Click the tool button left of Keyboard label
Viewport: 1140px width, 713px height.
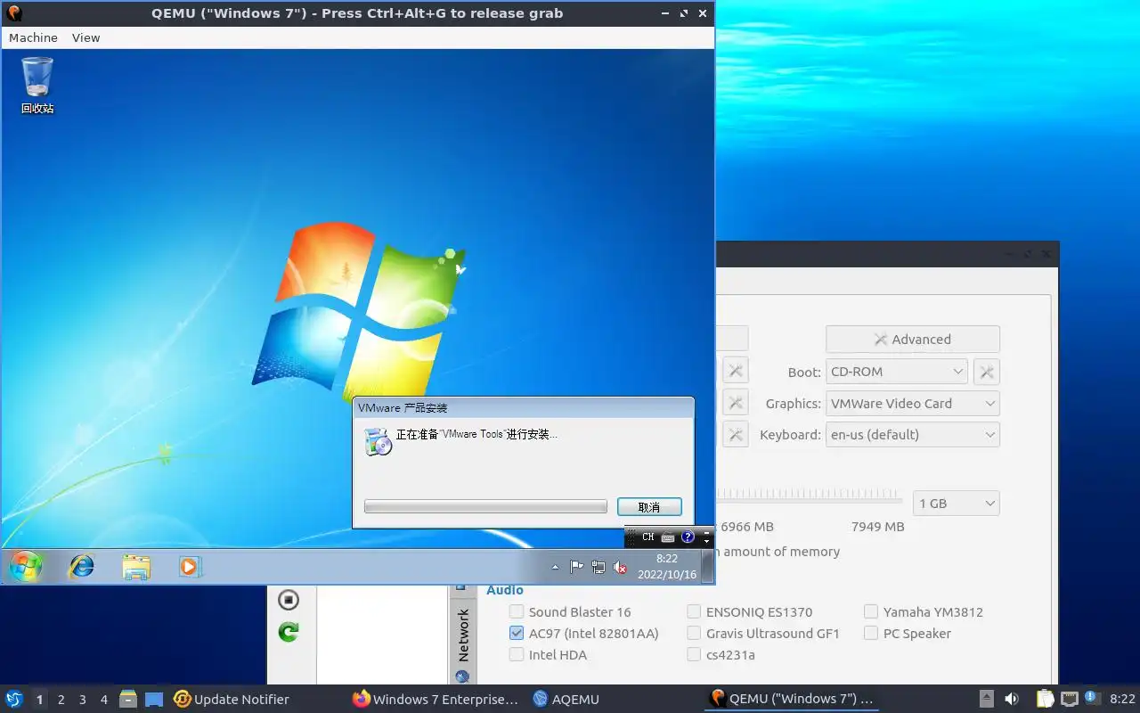click(x=735, y=435)
